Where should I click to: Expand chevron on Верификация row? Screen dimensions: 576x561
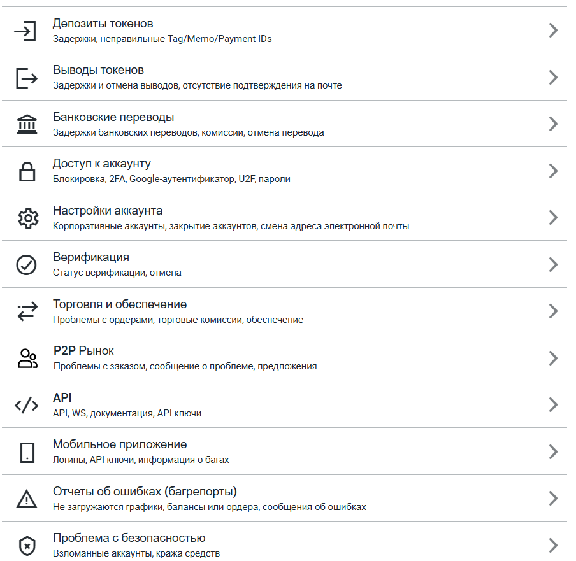553,265
